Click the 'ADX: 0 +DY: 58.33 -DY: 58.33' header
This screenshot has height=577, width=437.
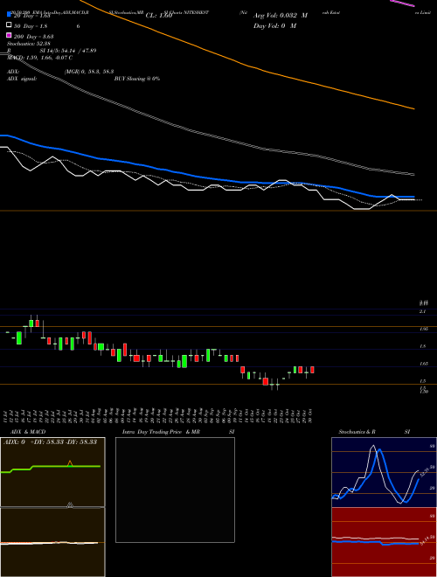50,441
